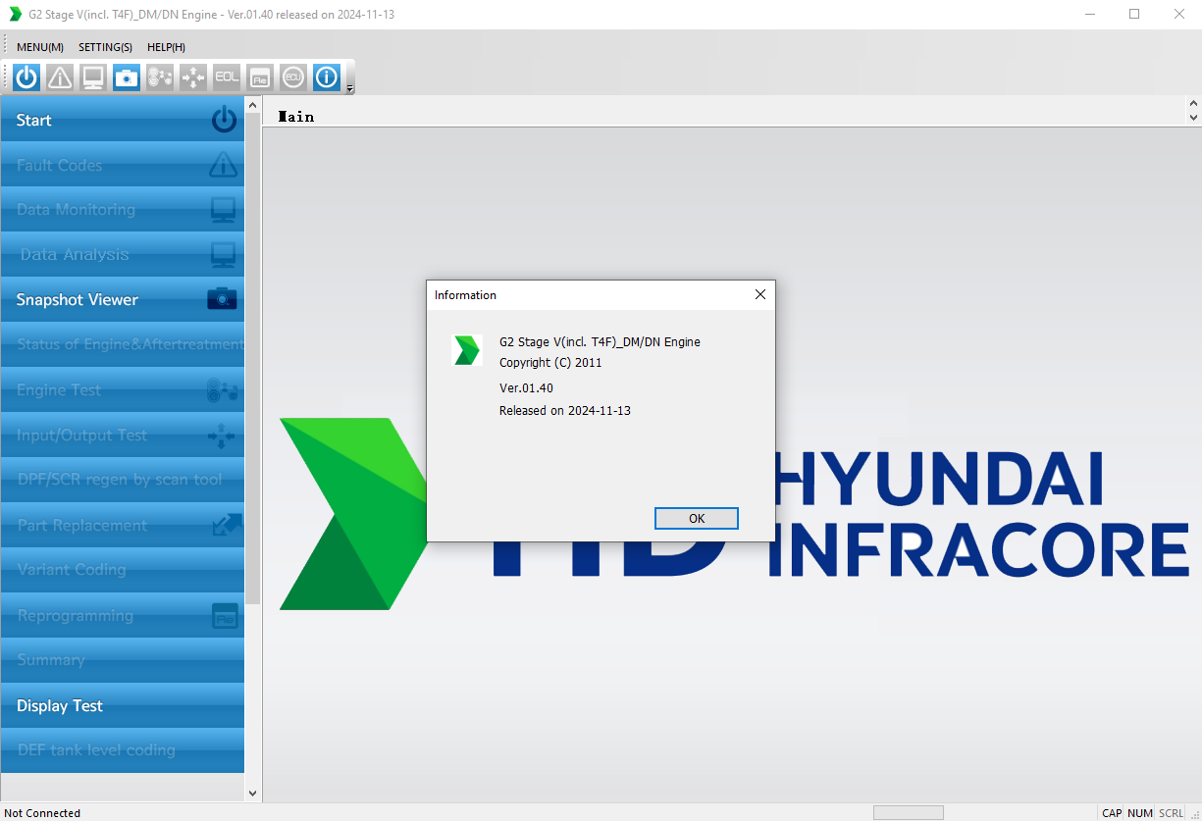Select Variant Coding sidebar item
This screenshot has width=1202, height=821.
[x=123, y=570]
